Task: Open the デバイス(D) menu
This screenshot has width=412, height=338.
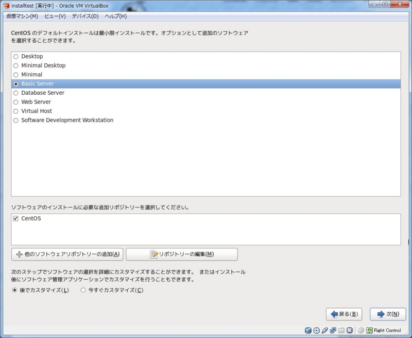Action: pyautogui.click(x=85, y=16)
